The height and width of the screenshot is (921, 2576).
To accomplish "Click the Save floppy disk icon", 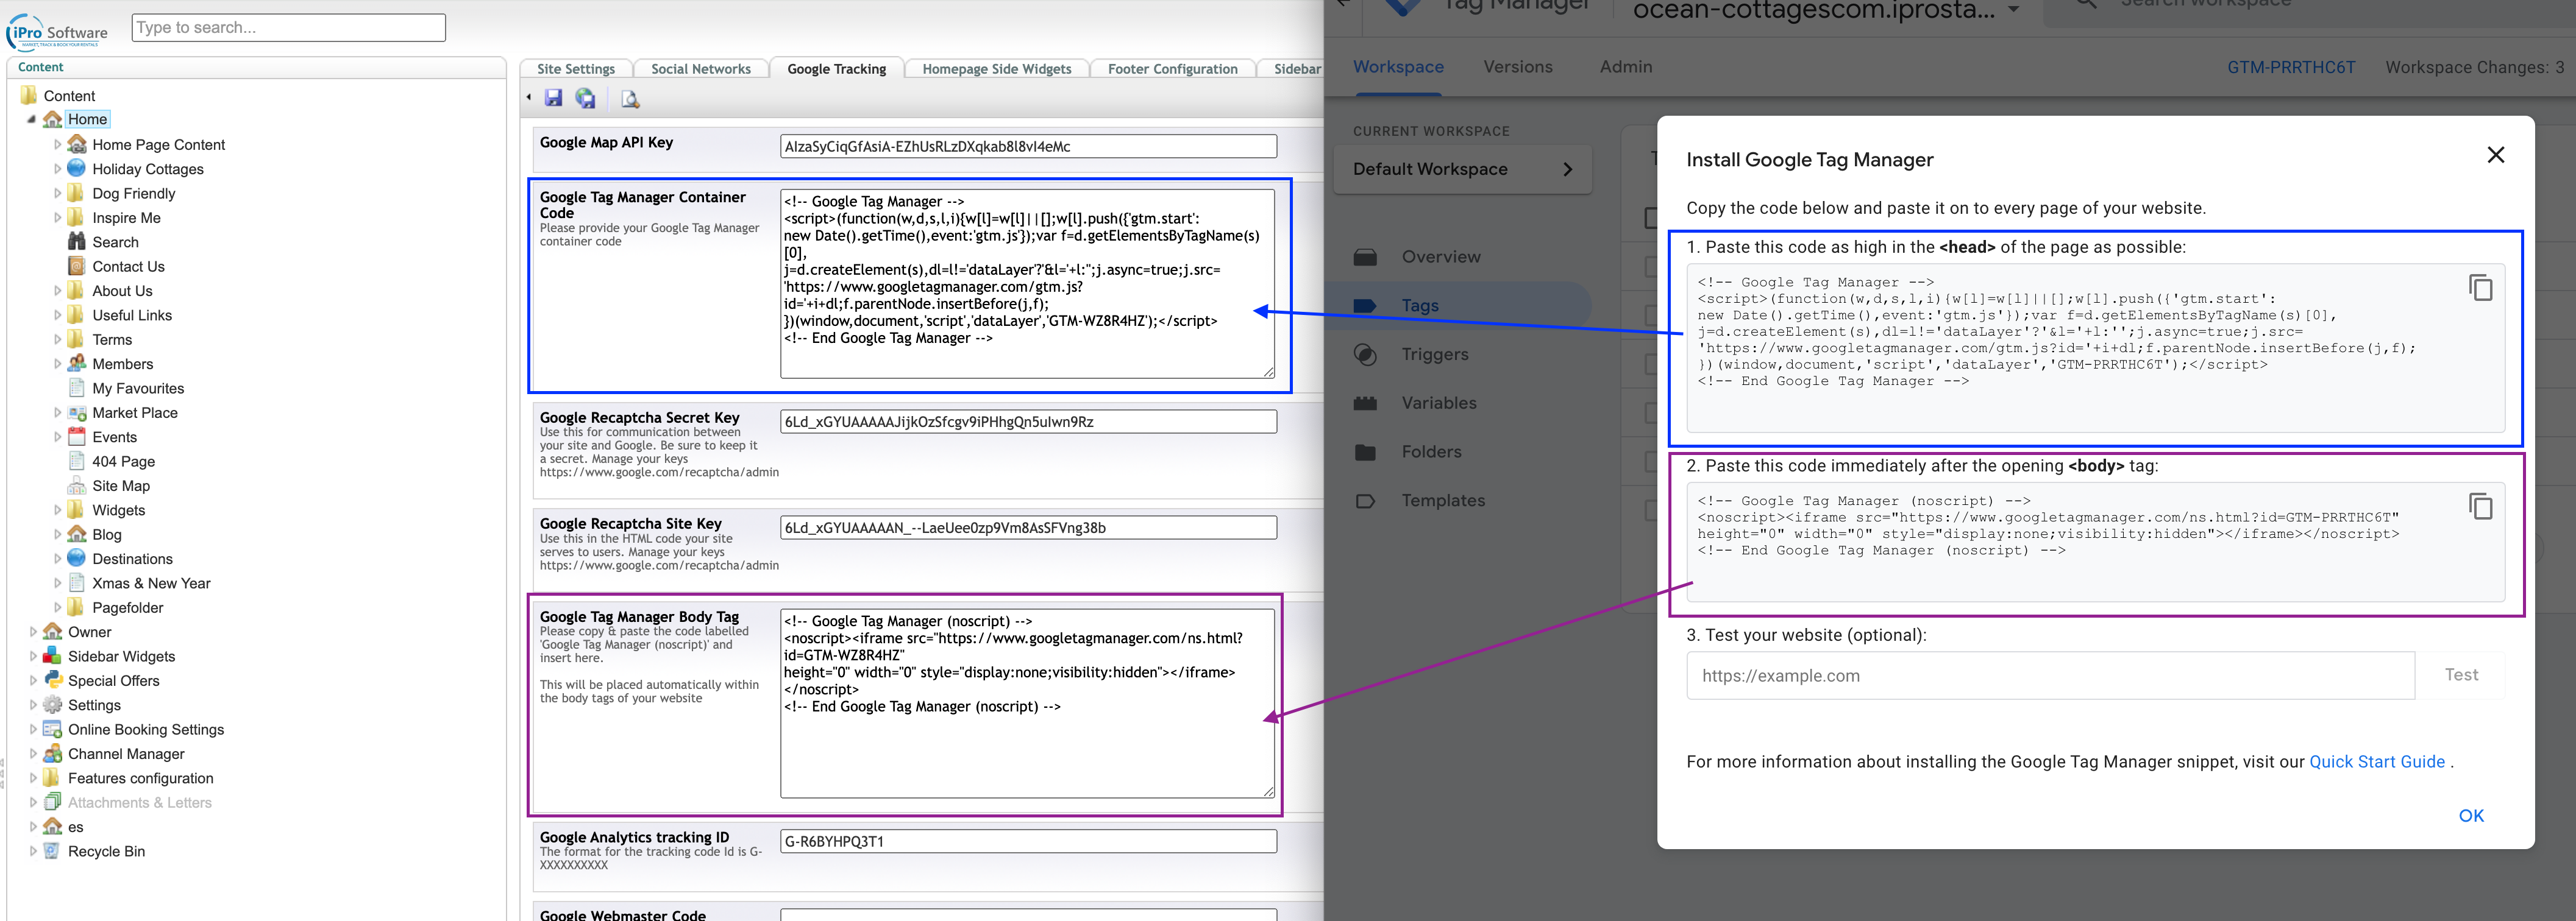I will click(x=553, y=98).
